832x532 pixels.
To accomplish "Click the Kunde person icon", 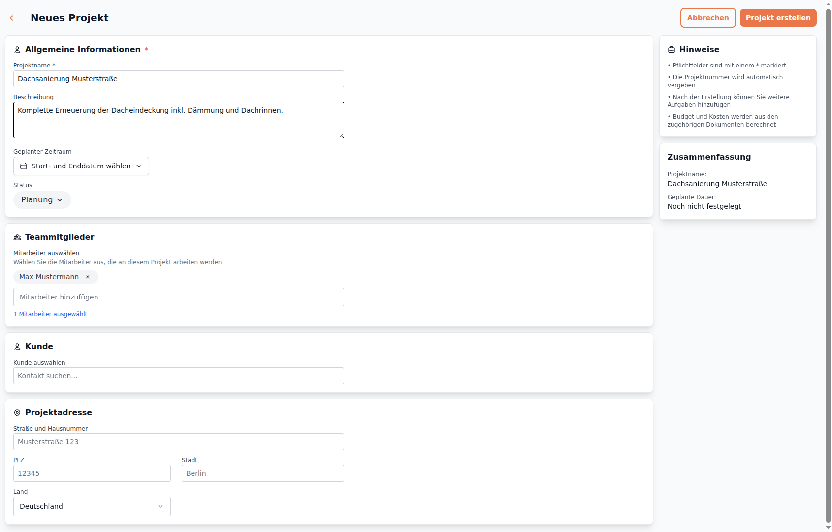I will tap(17, 347).
